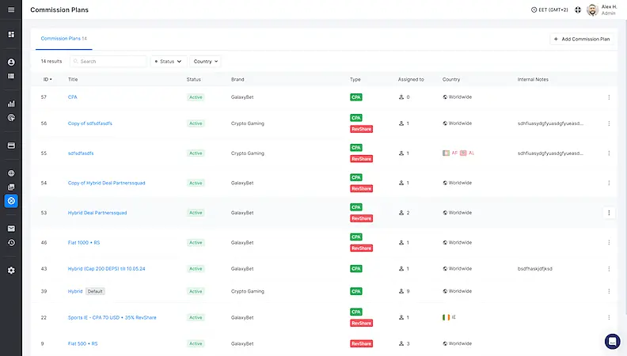Click the user account sidebar icon
The width and height of the screenshot is (627, 356).
pos(11,62)
